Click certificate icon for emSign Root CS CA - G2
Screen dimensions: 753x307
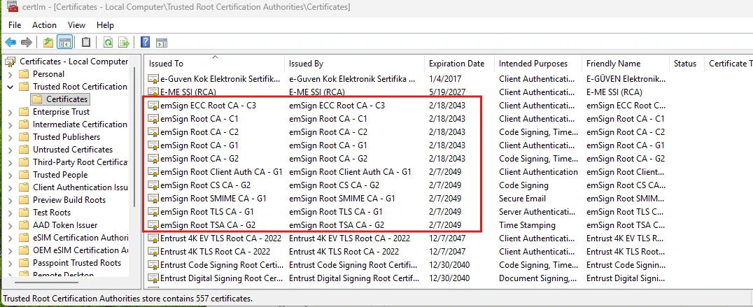pyautogui.click(x=153, y=185)
